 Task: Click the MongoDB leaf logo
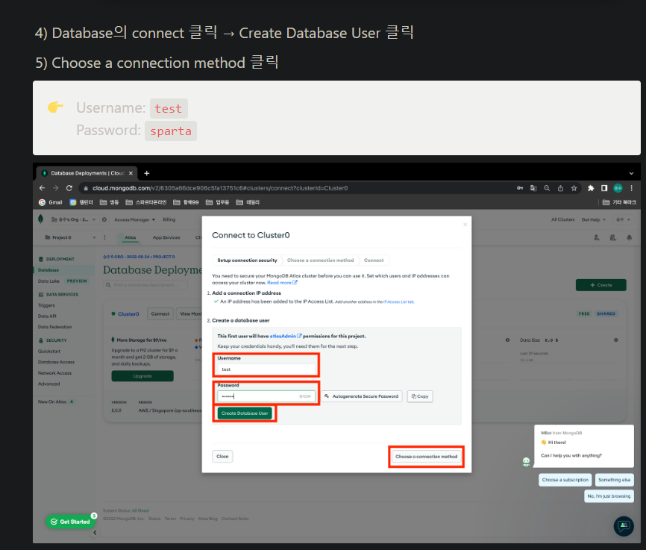coord(40,219)
